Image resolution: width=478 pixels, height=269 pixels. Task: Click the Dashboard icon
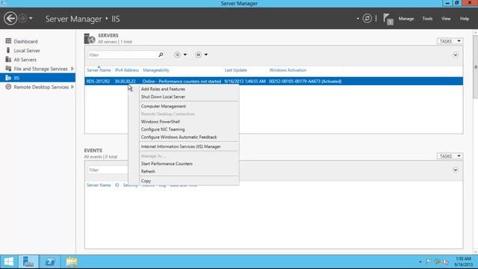pyautogui.click(x=8, y=41)
